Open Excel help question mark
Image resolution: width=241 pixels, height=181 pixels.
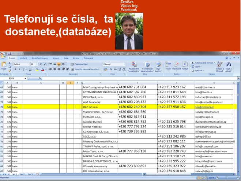226,58
